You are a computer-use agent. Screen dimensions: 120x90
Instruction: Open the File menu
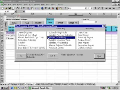5,5
